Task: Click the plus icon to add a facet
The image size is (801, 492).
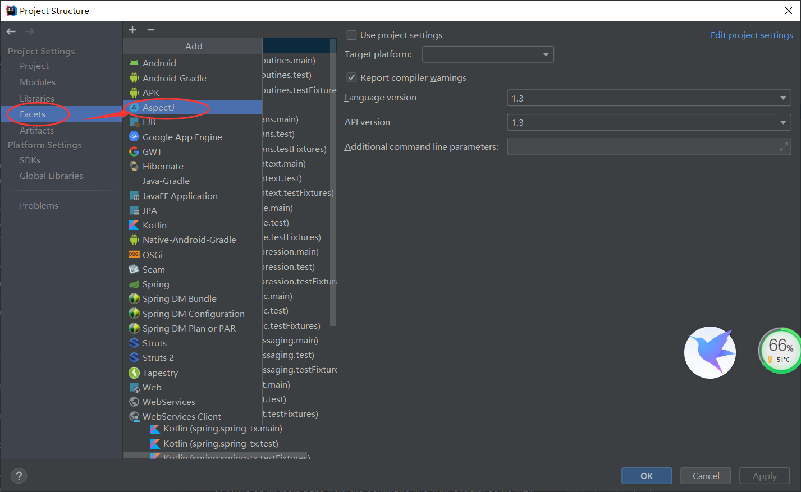Action: tap(132, 29)
